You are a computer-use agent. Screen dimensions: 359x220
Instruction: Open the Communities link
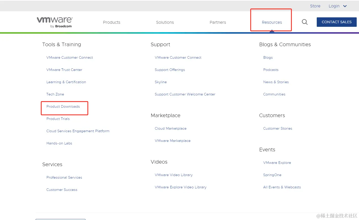click(274, 94)
